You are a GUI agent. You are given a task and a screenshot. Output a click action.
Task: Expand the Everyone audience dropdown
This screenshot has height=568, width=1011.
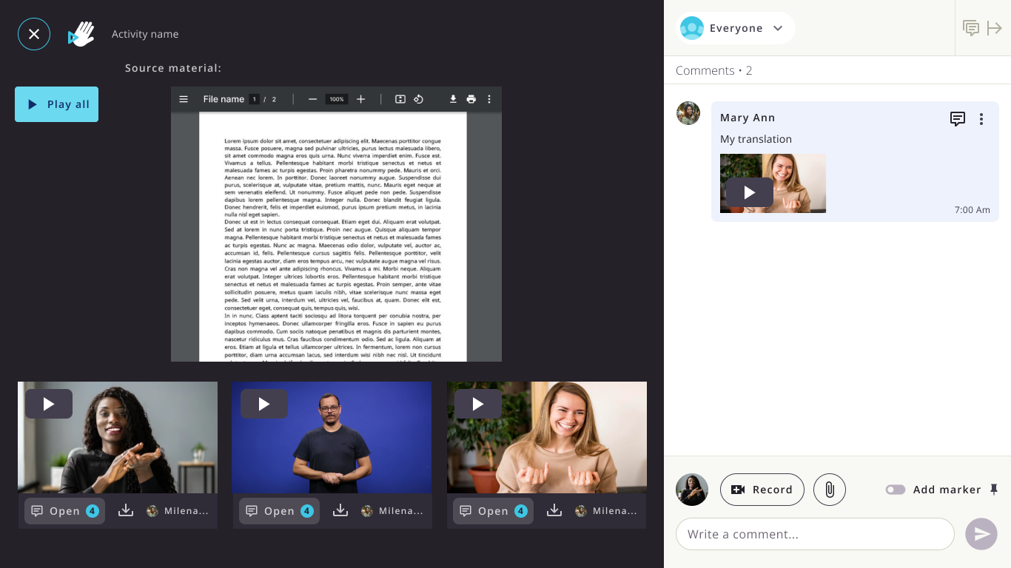[735, 28]
